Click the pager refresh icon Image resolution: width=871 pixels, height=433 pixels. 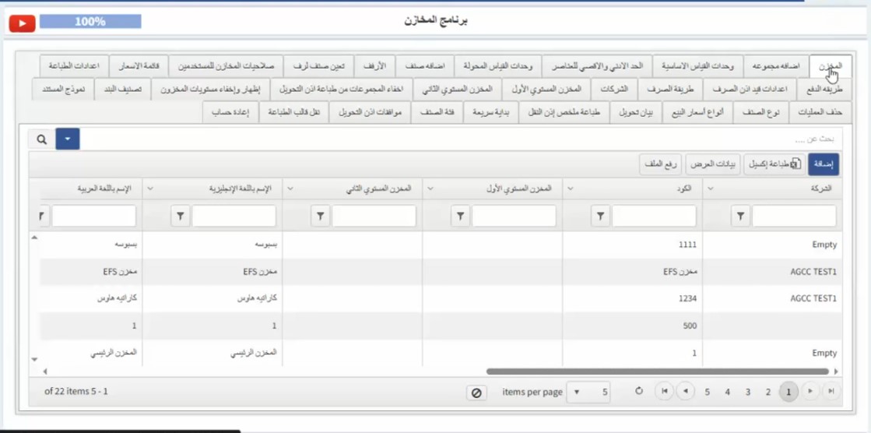click(x=639, y=391)
